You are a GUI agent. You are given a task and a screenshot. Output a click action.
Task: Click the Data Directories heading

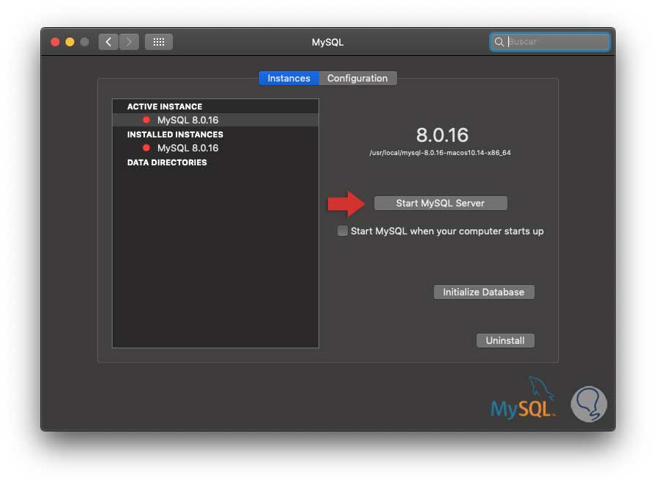(x=167, y=162)
